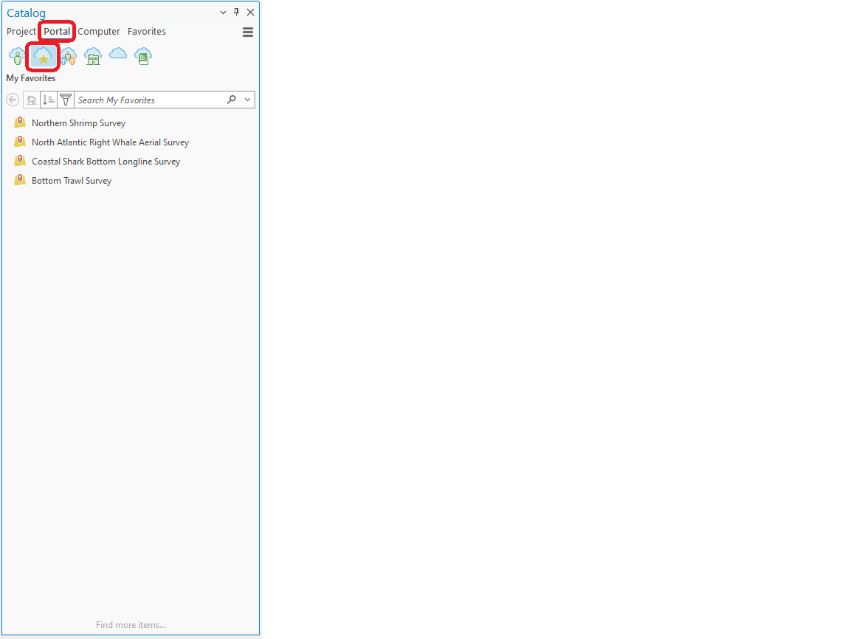Switch to the Favorites tab

tap(146, 32)
